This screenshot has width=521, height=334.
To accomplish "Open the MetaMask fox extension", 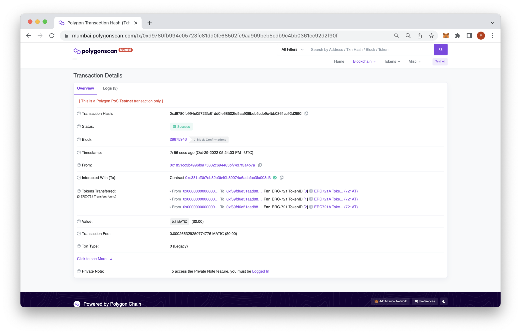I will tap(446, 36).
